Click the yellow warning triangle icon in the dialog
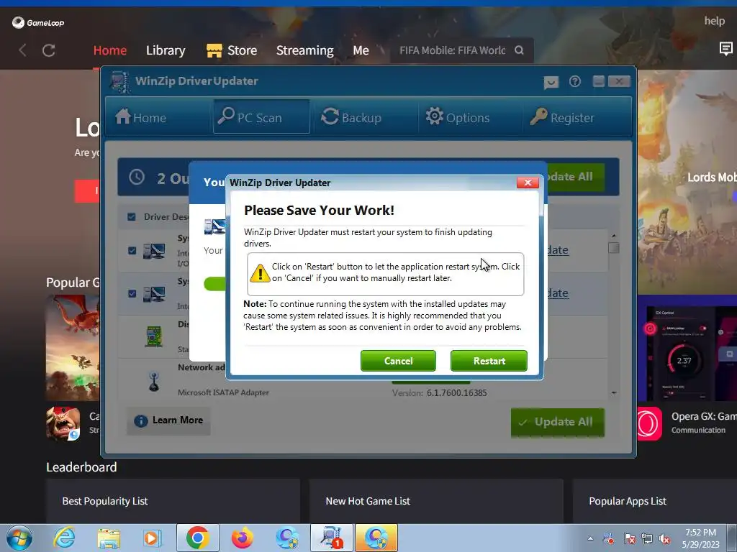 pos(259,273)
